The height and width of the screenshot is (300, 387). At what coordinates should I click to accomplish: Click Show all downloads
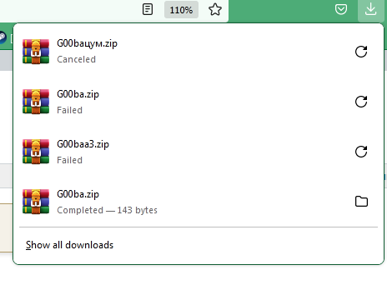coord(69,245)
